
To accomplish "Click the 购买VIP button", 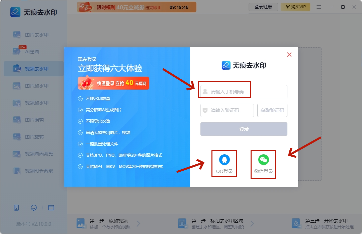I will (x=295, y=7).
